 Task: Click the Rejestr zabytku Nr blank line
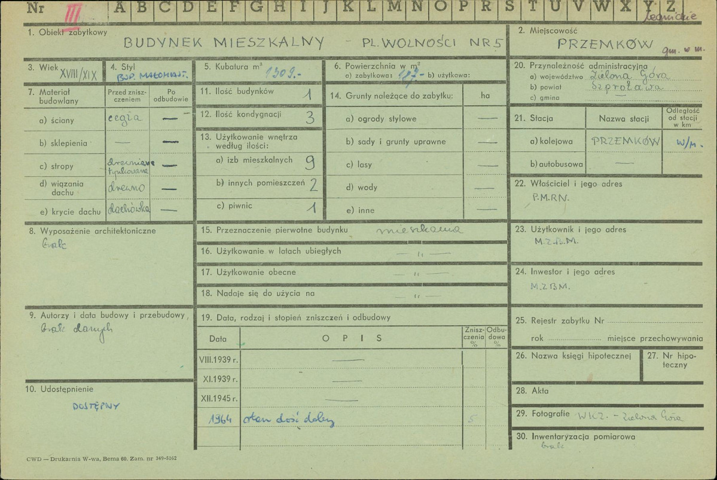pyautogui.click(x=655, y=321)
